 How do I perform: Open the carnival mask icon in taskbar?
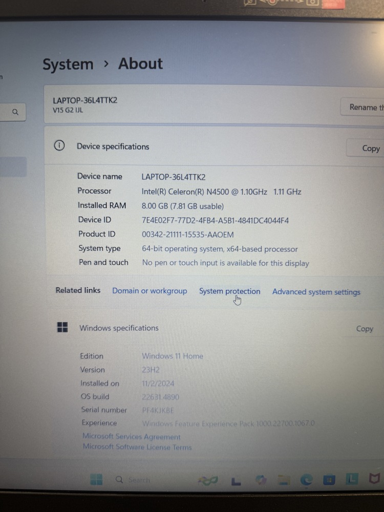coord(208,480)
